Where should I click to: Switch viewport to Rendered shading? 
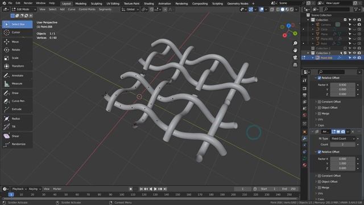click(292, 10)
